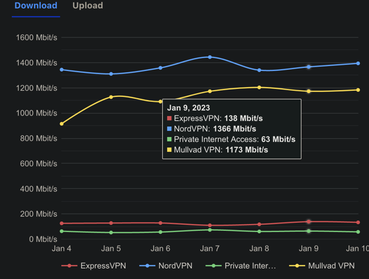Click the '1400 Mbit/s' axis label
Image resolution: width=369 pixels, height=279 pixels.
pos(37,63)
